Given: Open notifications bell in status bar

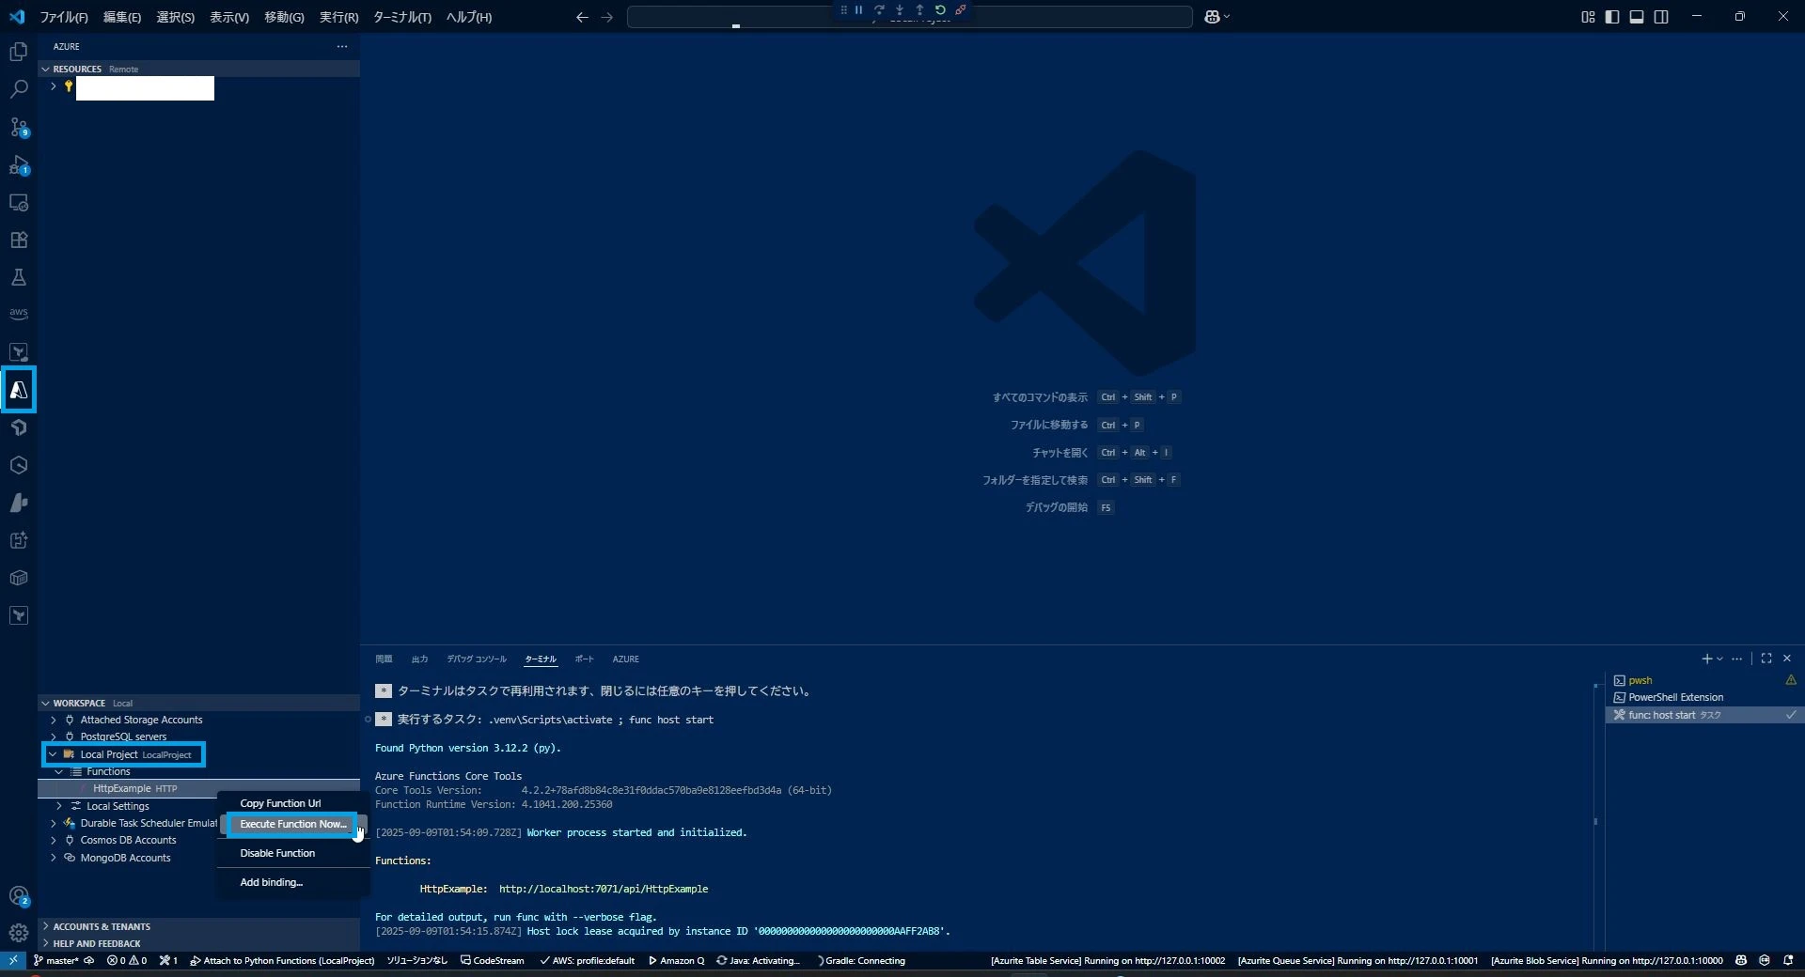Looking at the screenshot, I should (x=1788, y=960).
